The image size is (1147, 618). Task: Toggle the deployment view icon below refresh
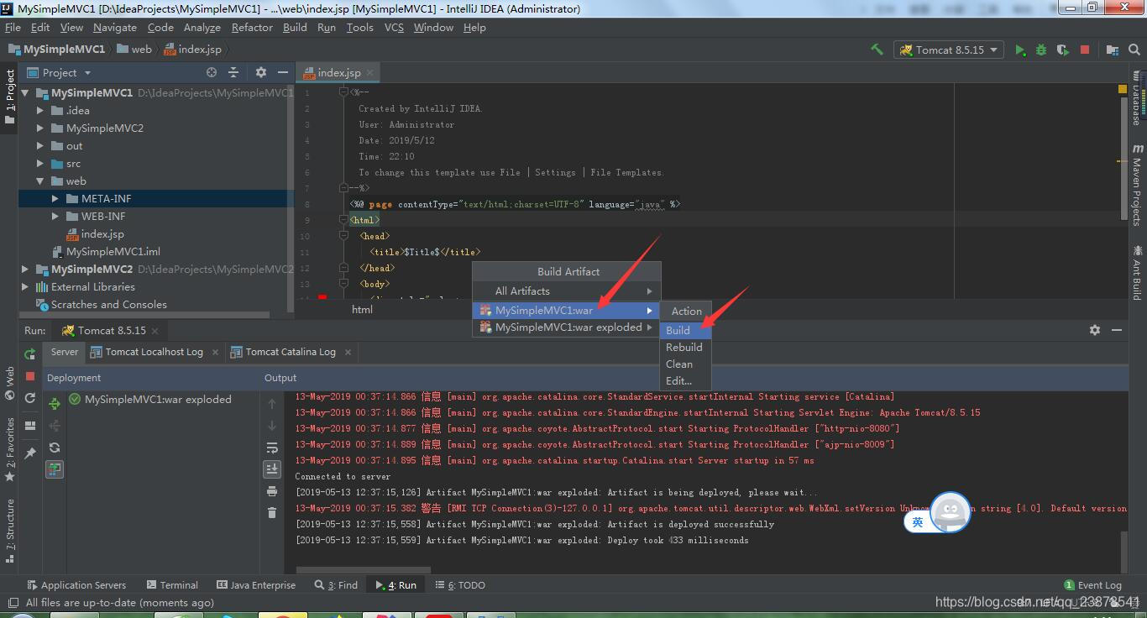tap(55, 469)
